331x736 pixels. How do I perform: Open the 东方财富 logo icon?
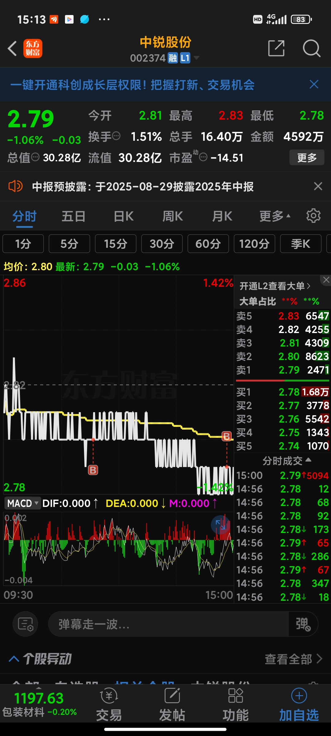[33, 48]
